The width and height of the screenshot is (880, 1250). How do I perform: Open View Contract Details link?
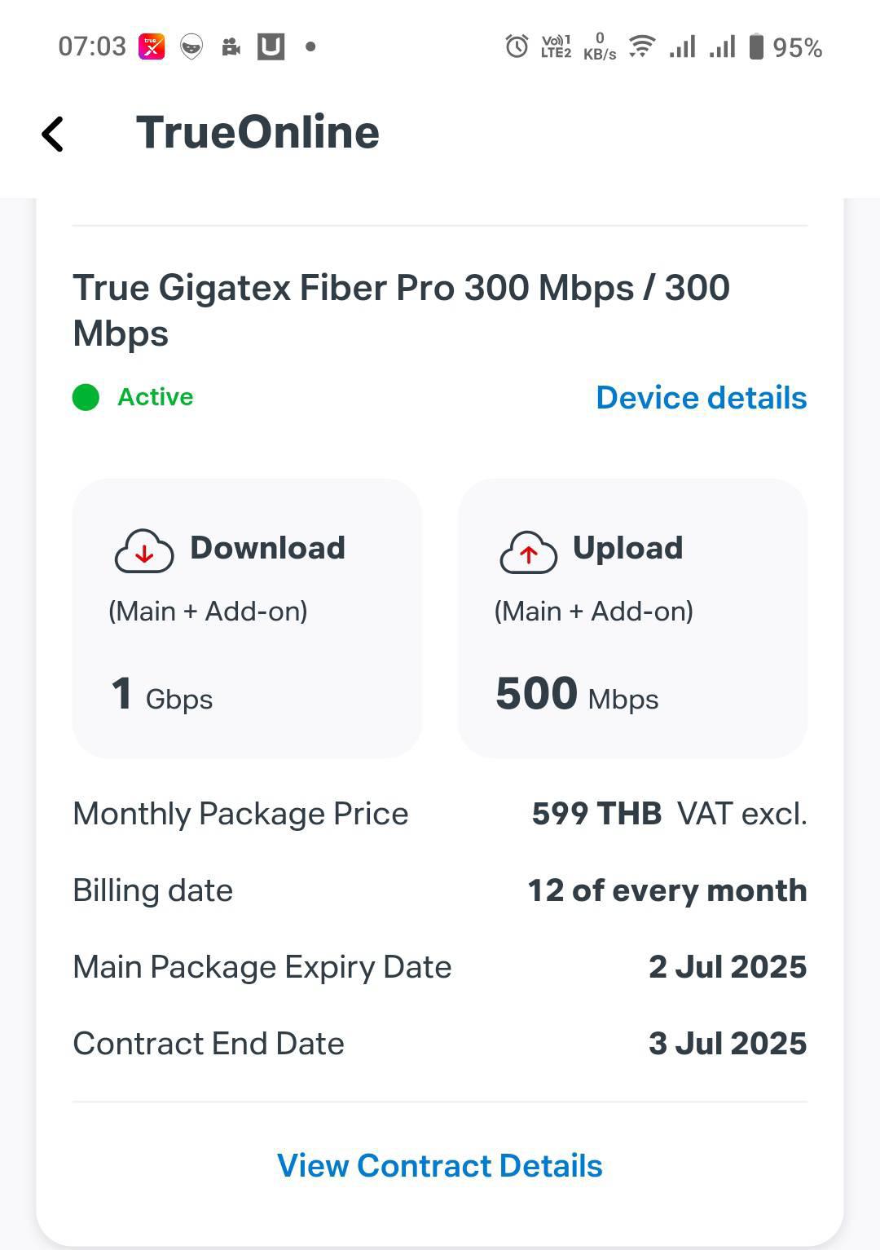tap(440, 1166)
